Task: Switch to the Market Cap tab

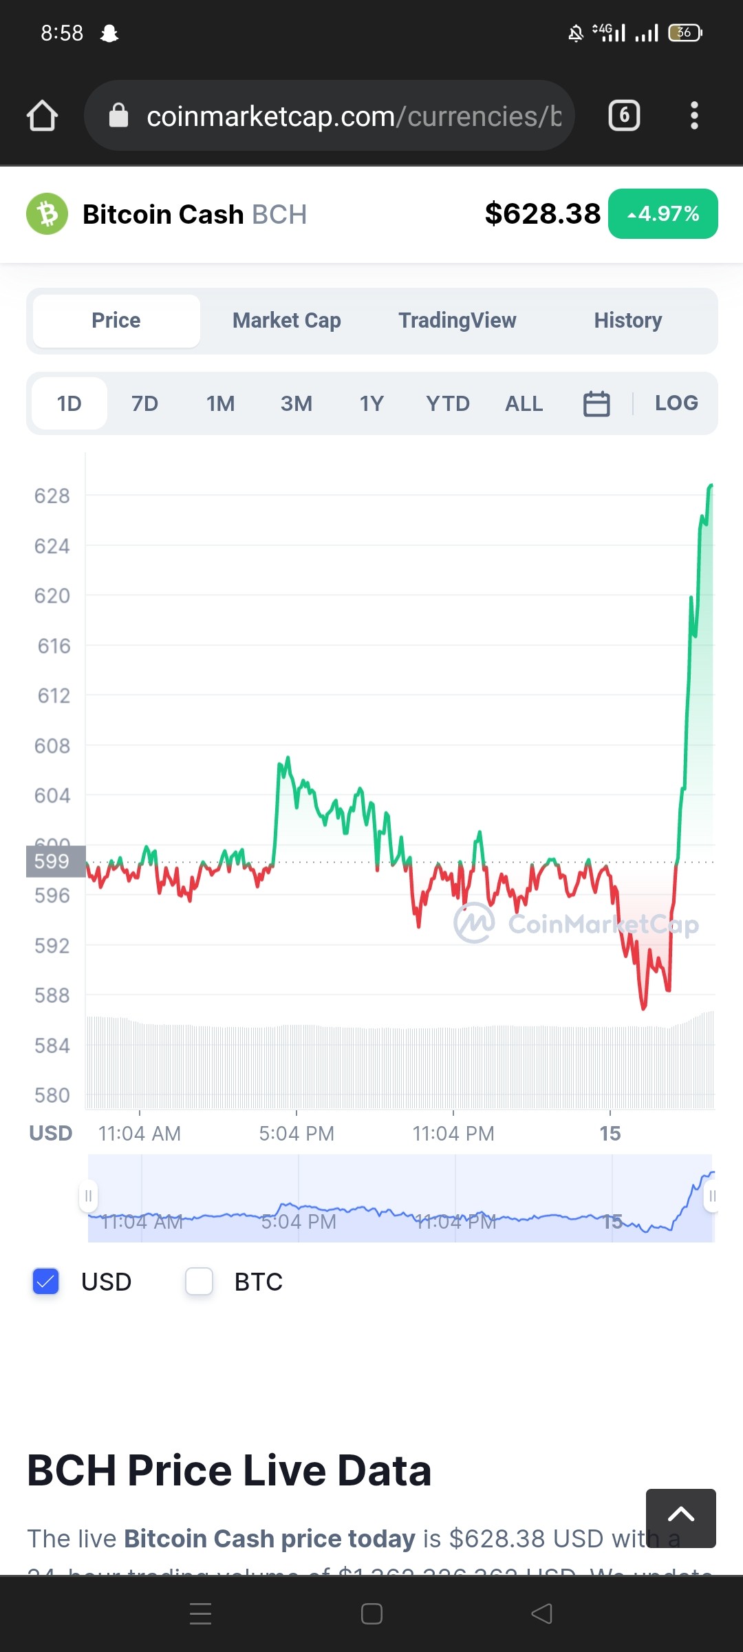Action: click(x=287, y=321)
